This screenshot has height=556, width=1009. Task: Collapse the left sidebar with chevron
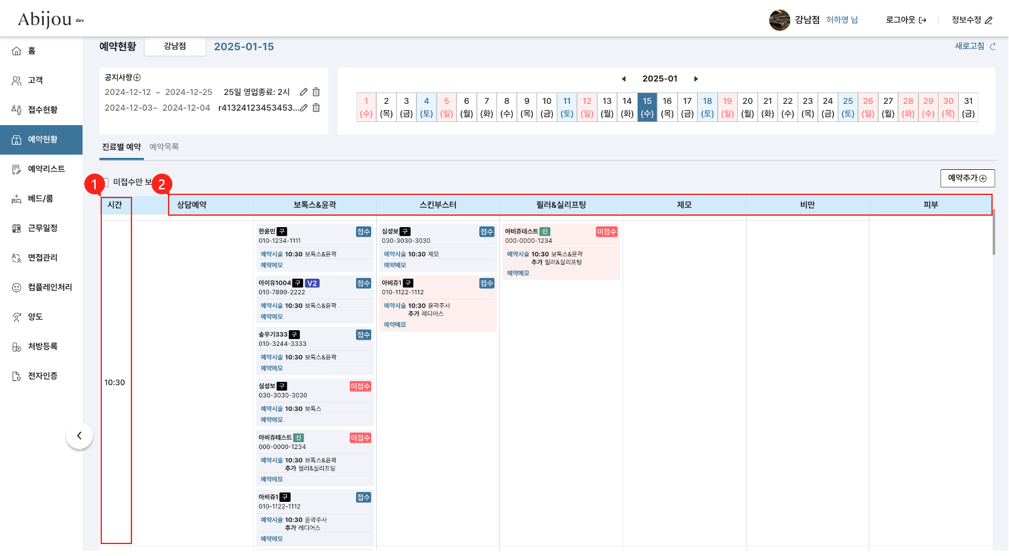click(79, 436)
